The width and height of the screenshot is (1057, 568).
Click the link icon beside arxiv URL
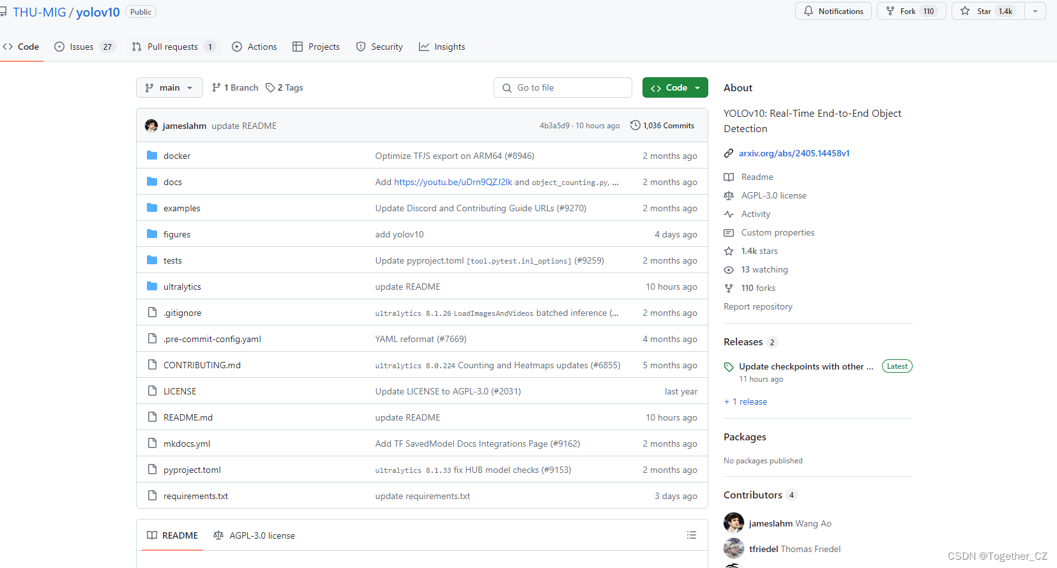click(729, 153)
